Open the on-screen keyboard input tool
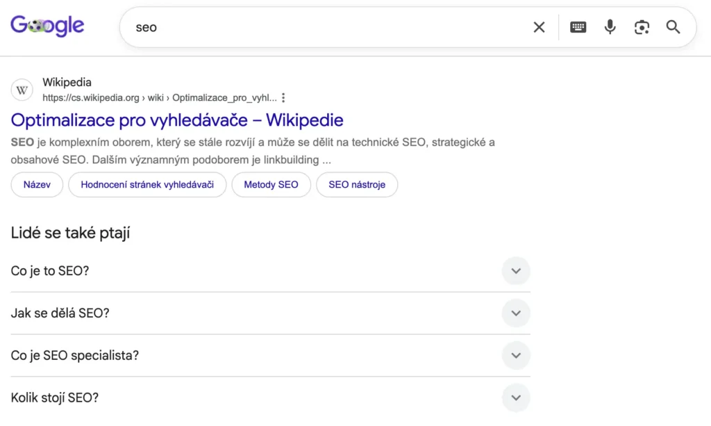This screenshot has height=426, width=711. [x=578, y=27]
